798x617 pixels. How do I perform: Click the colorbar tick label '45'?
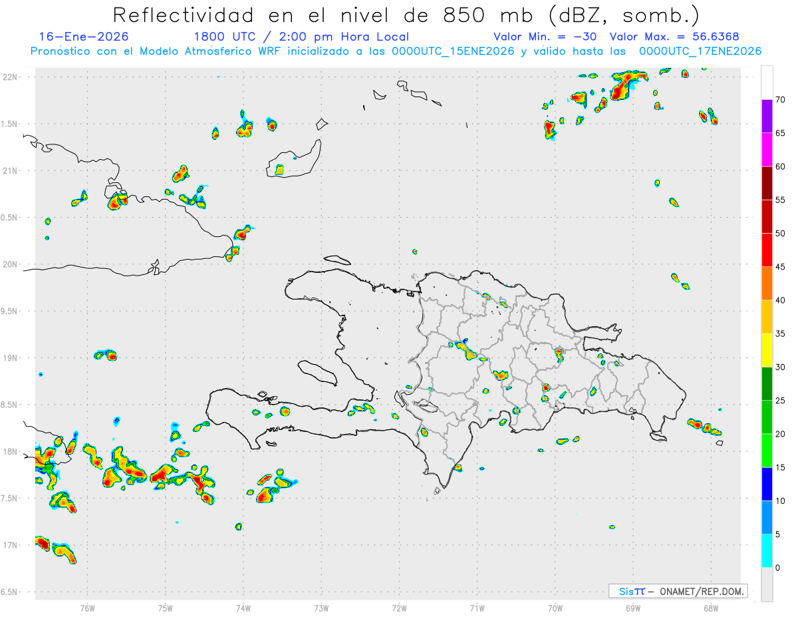coord(781,267)
